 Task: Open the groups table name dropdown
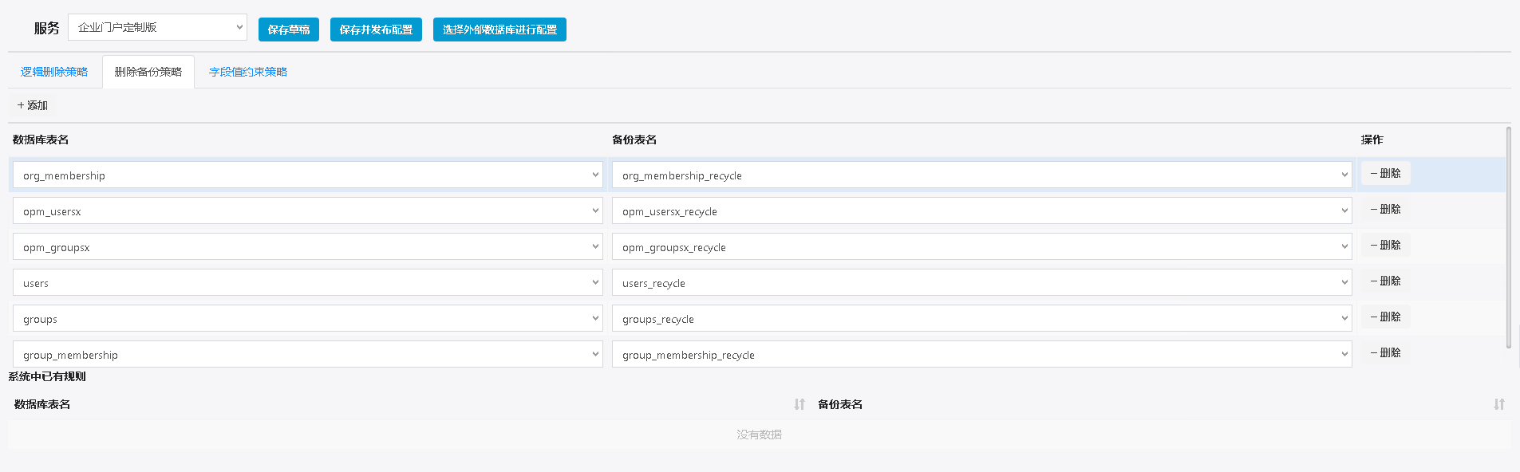pos(307,319)
